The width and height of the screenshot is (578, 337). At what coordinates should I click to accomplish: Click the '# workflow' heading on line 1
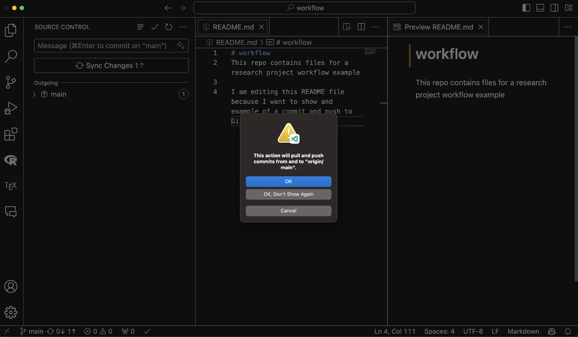pyautogui.click(x=251, y=53)
